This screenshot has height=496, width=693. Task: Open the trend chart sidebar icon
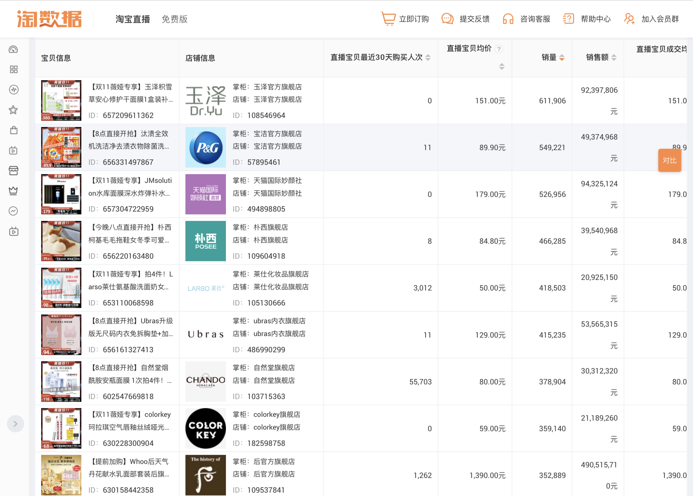pos(13,211)
